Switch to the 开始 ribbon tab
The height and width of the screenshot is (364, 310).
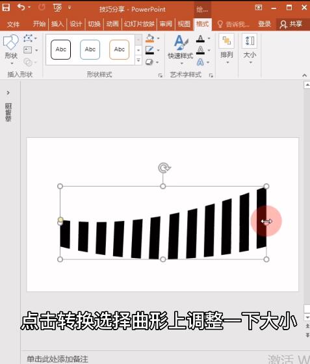point(39,24)
